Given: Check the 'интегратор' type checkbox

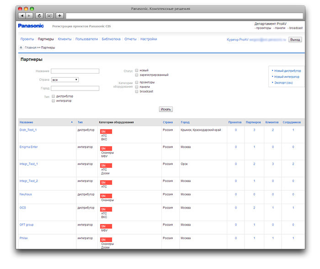Looking at the screenshot, I should [53, 101].
